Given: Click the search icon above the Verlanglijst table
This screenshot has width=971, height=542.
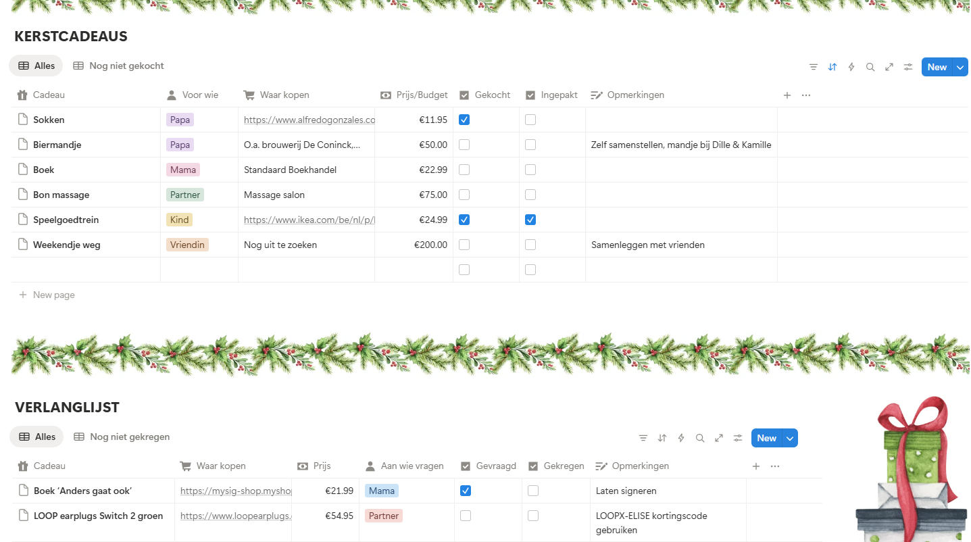Looking at the screenshot, I should click(699, 438).
